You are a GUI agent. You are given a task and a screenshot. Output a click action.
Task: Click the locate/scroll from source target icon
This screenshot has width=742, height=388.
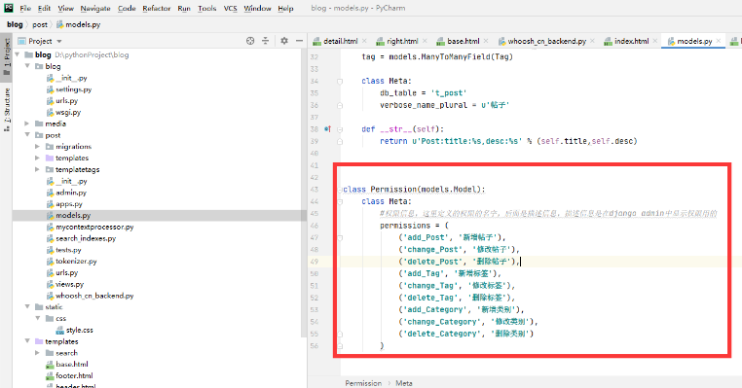250,41
